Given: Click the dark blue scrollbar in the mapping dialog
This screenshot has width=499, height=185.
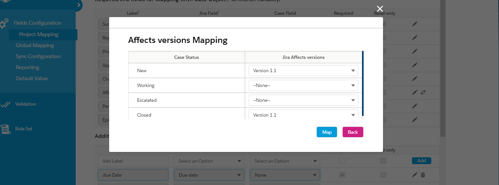Looking at the screenshot, I should pos(363,84).
